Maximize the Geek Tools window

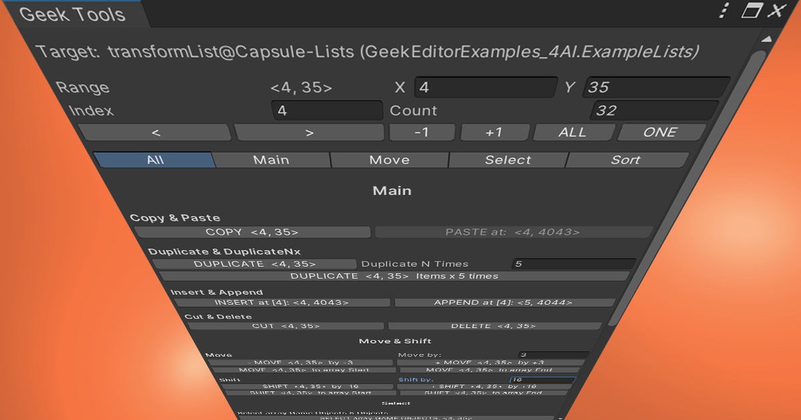pos(752,10)
